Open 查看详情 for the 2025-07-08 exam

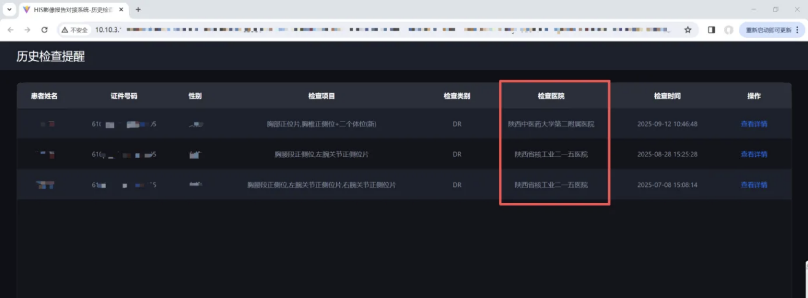[753, 185]
